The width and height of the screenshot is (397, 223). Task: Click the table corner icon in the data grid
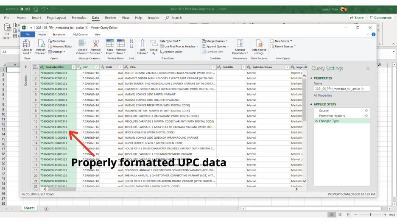point(35,67)
